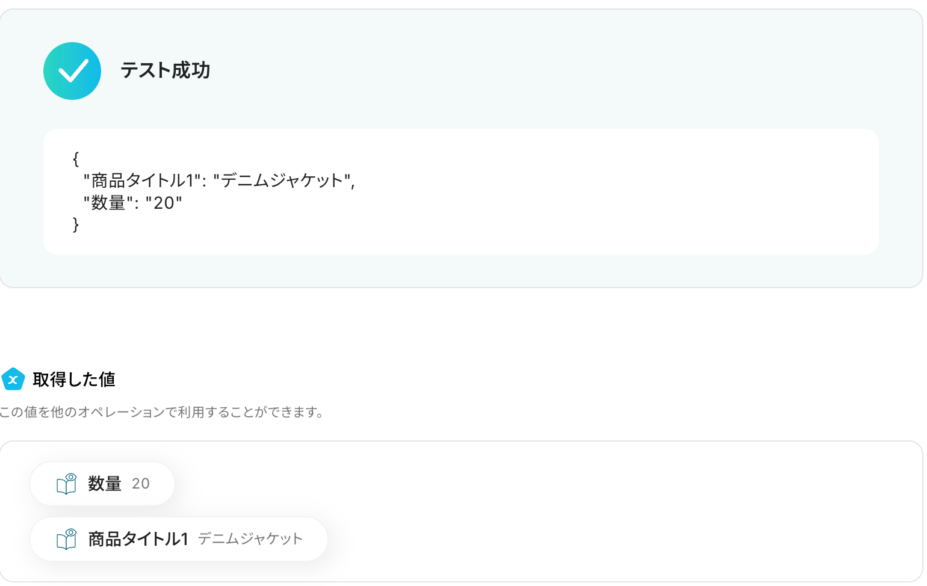Click the 数量 line in JSON result

(x=132, y=203)
